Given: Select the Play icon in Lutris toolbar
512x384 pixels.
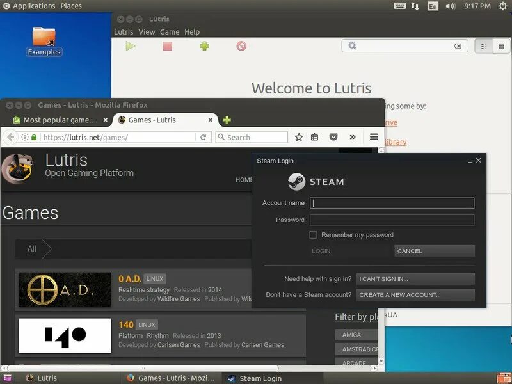Looking at the screenshot, I should [x=130, y=45].
